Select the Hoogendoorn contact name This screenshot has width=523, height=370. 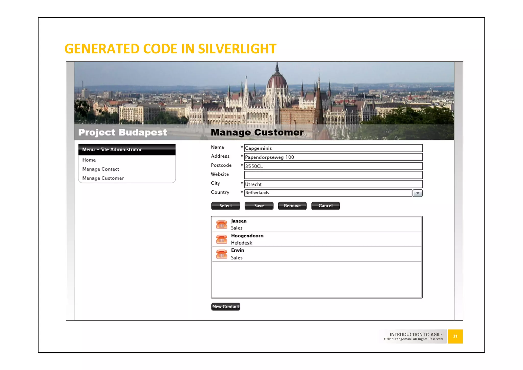[x=247, y=236]
